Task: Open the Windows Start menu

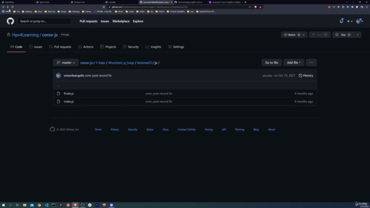Action: [x=3, y=205]
